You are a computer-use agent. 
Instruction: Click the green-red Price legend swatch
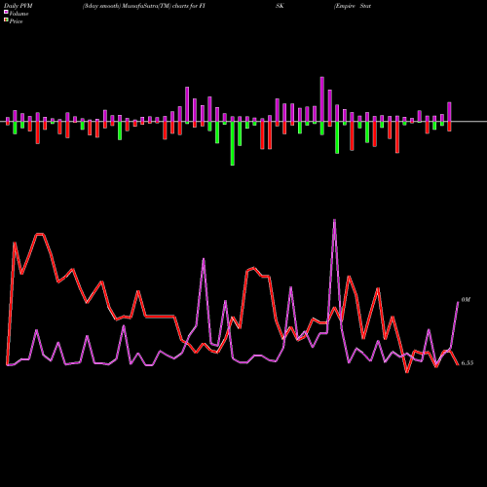click(6, 19)
